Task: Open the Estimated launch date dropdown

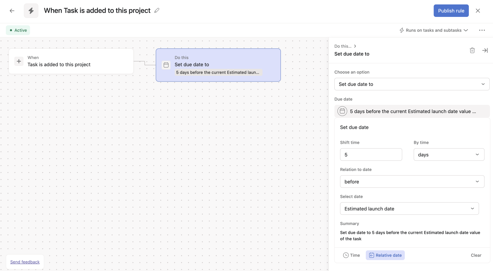Action: [x=409, y=209]
